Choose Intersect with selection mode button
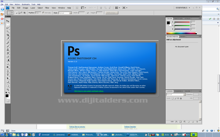Screen dimensions: 220x137 click(24, 13)
